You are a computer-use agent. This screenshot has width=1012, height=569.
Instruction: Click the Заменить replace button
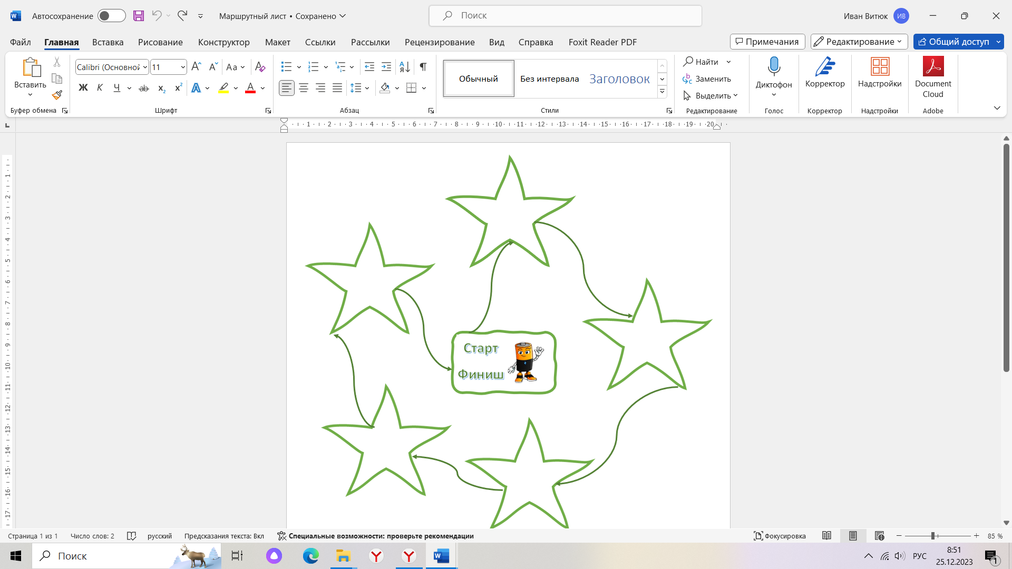[707, 79]
